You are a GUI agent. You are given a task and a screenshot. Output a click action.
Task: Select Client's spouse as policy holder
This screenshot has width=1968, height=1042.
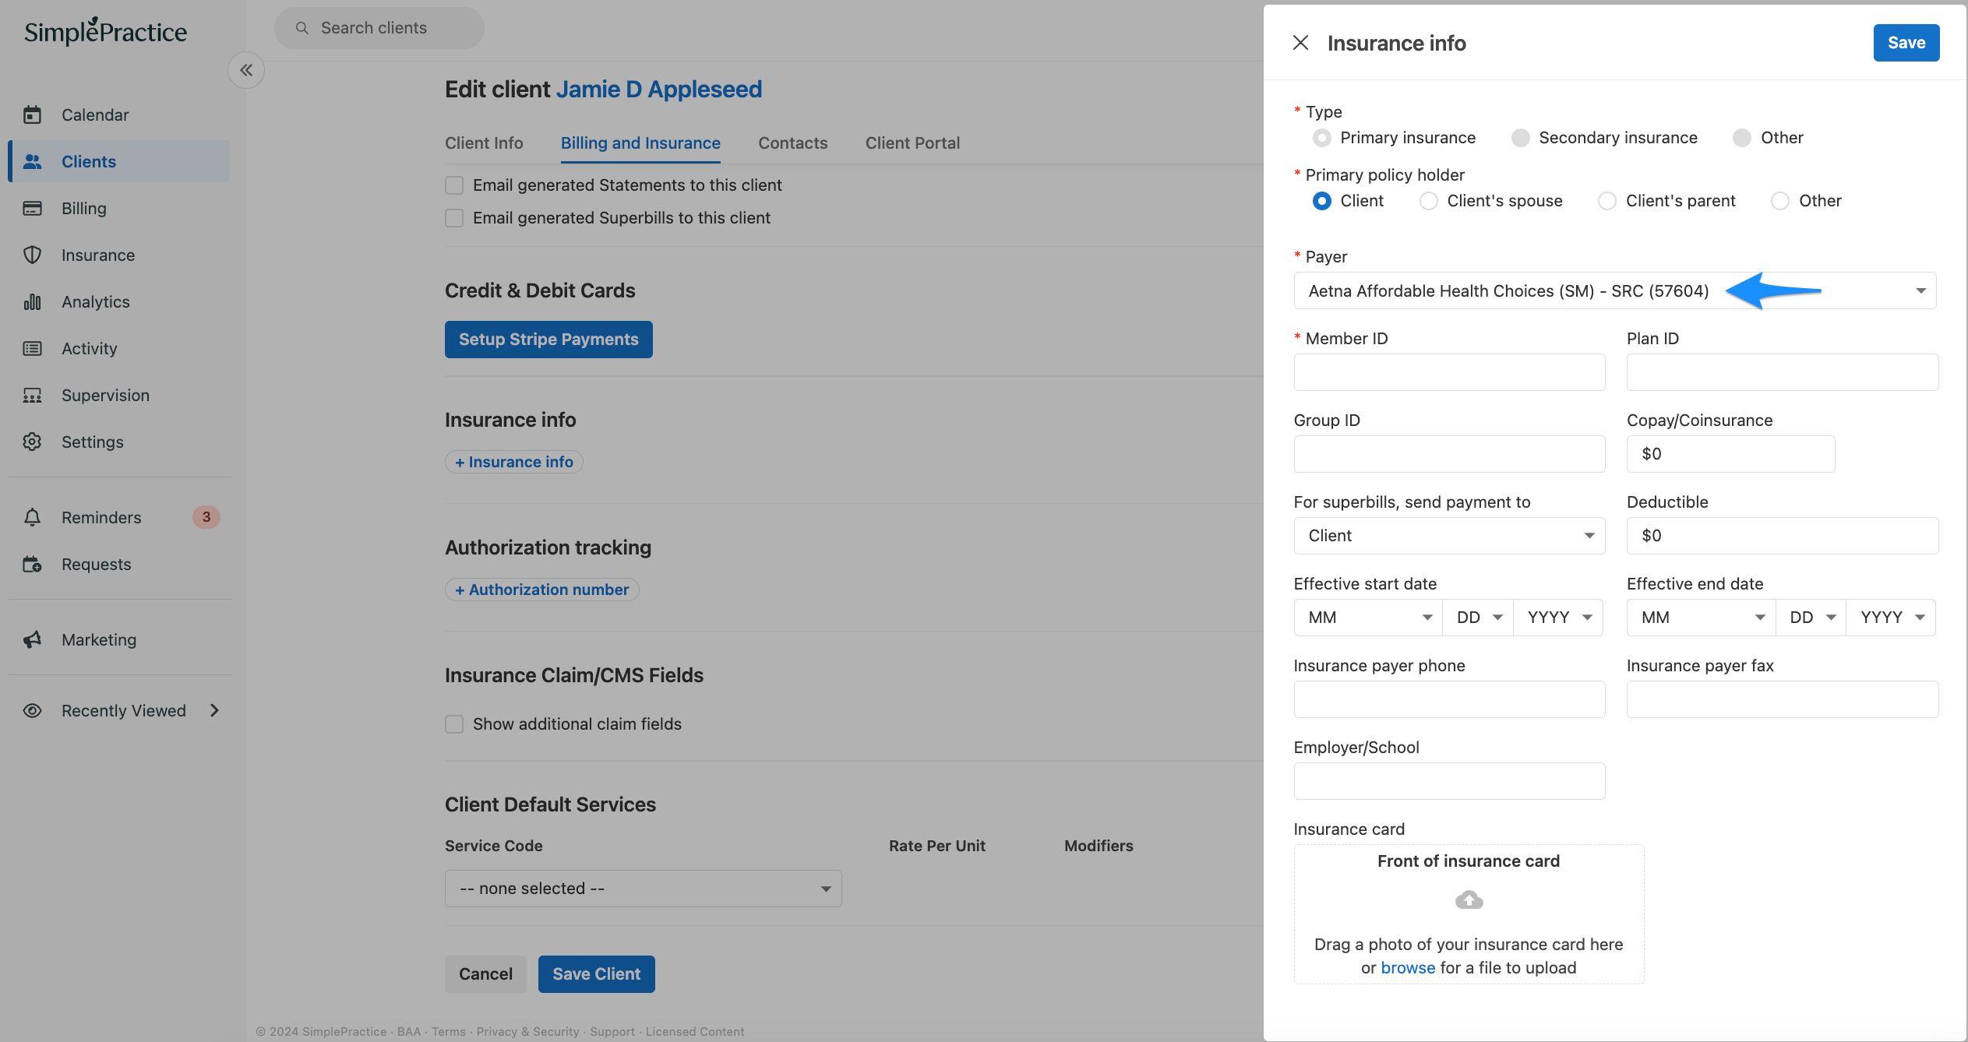tap(1428, 201)
